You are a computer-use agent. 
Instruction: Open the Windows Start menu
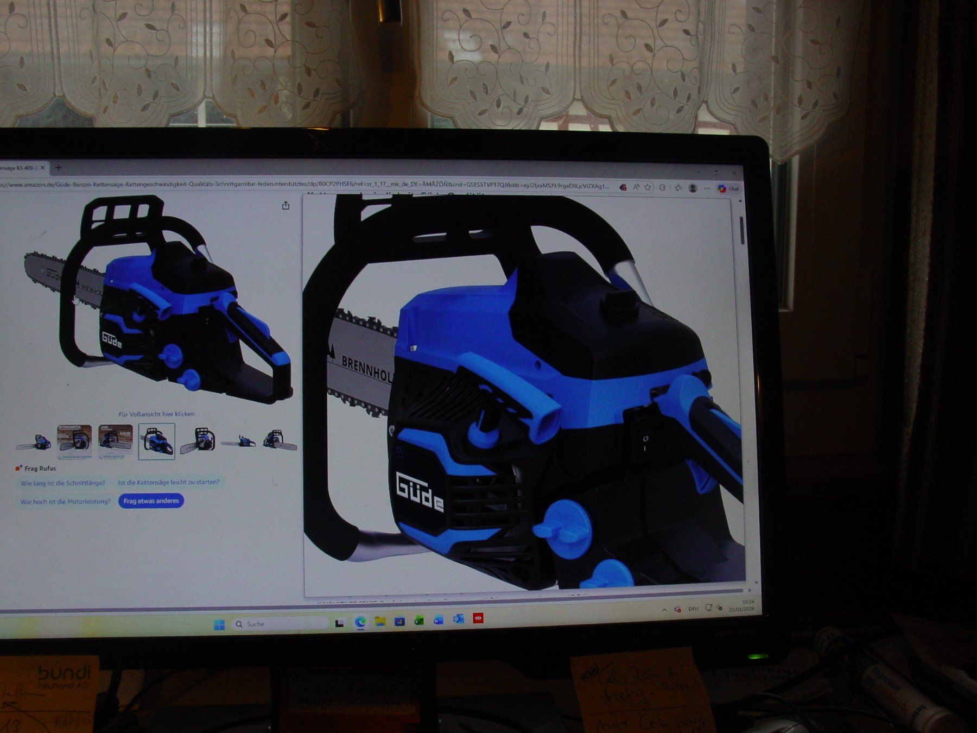tap(219, 625)
